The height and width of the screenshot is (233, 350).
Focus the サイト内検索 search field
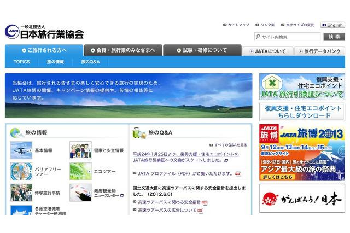point(288,37)
